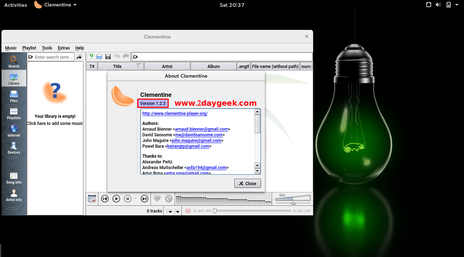Click the Ban circle icon

pyautogui.click(x=169, y=199)
